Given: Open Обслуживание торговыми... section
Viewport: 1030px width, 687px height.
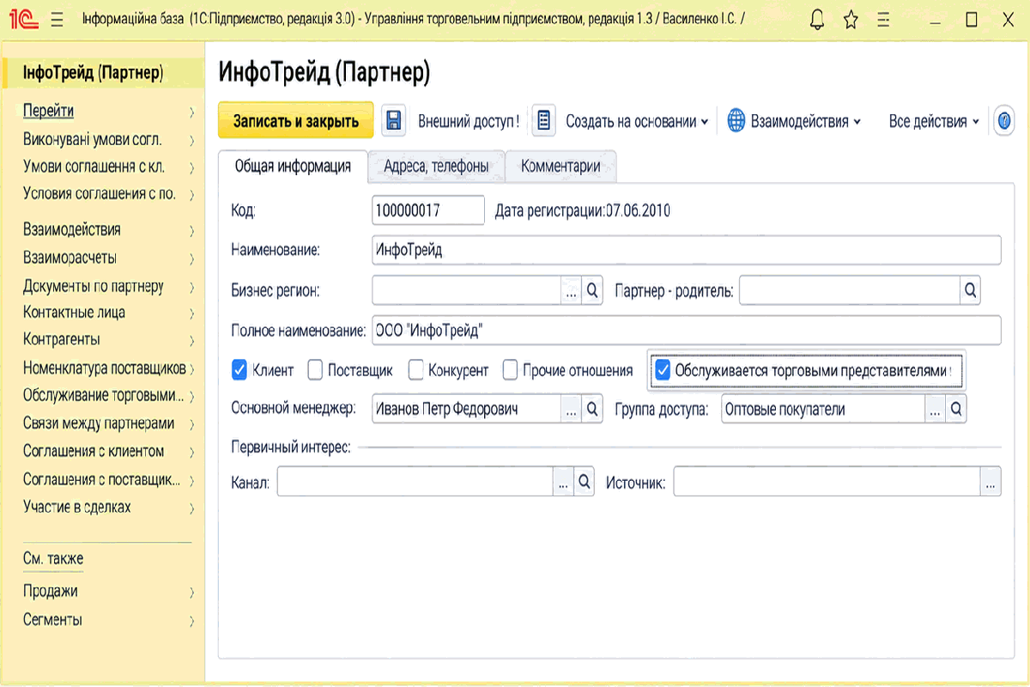Looking at the screenshot, I should coord(108,396).
